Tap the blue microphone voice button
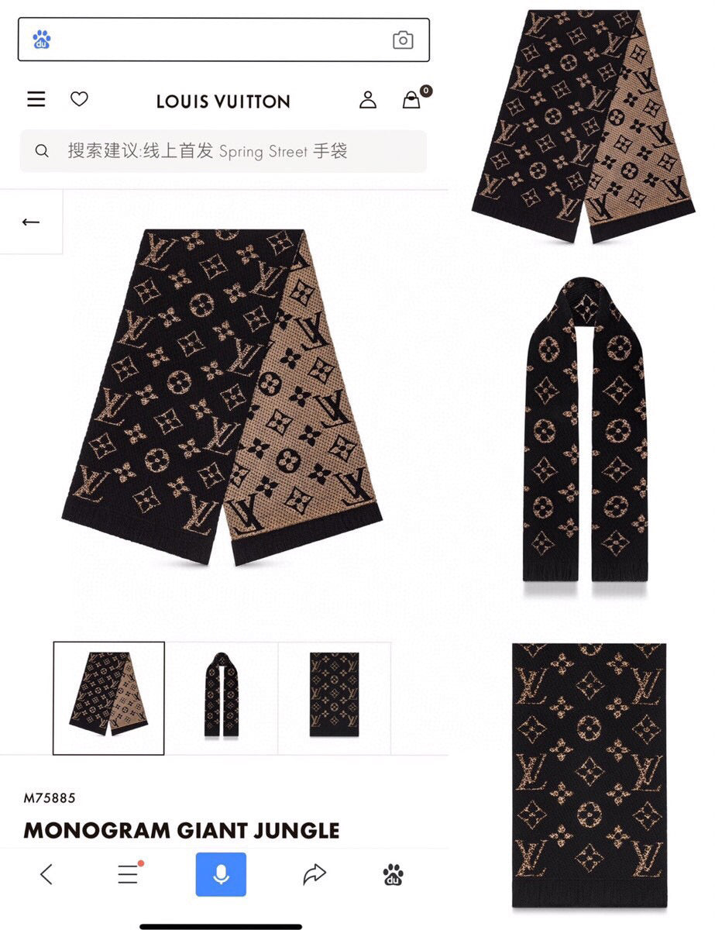Image resolution: width=715 pixels, height=930 pixels. tap(221, 874)
